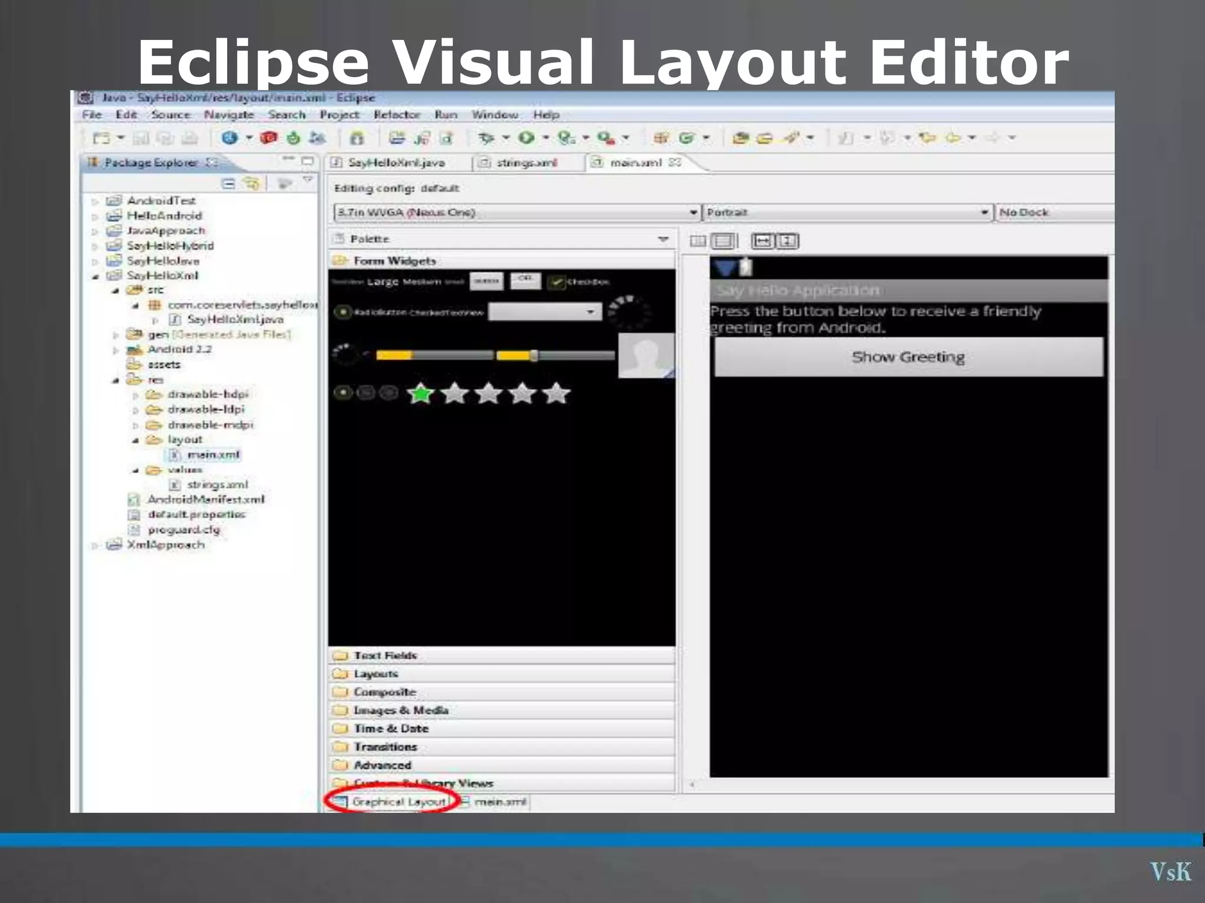Viewport: 1205px width, 903px height.
Task: Open the Time & Date palette category
Action: tap(501, 728)
